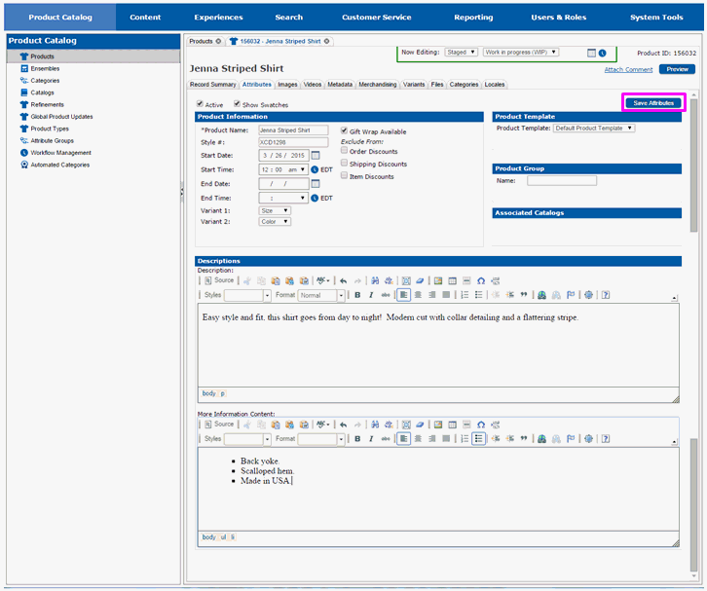Click Source button in the Description editor
The height and width of the screenshot is (591, 707).
[219, 280]
